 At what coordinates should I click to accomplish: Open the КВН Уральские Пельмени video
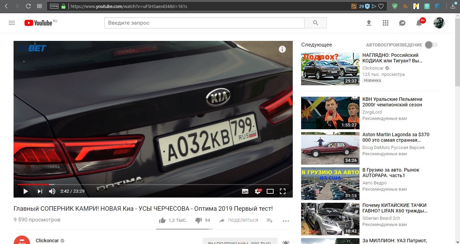[392, 102]
